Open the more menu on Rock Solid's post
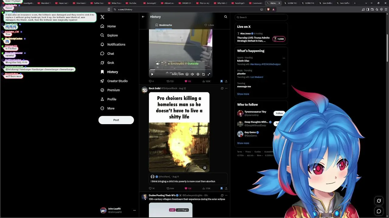This screenshot has width=389, height=218. [x=226, y=88]
